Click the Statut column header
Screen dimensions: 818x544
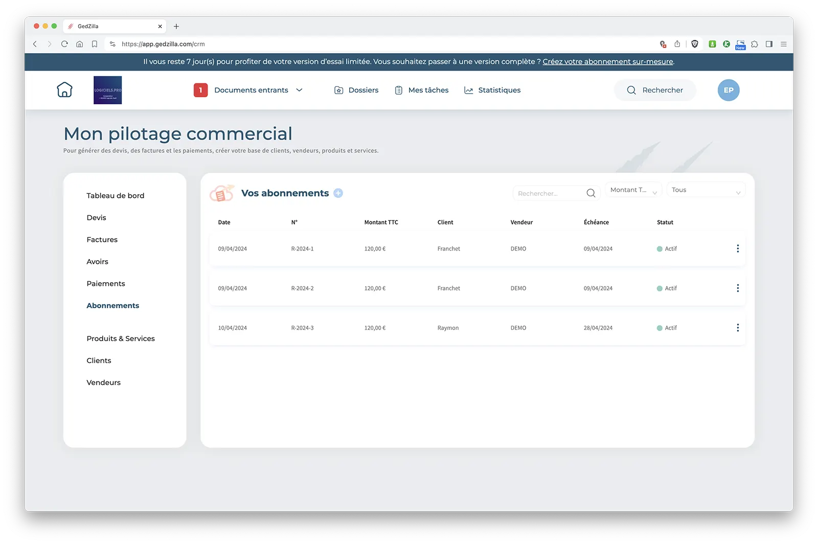coord(665,222)
